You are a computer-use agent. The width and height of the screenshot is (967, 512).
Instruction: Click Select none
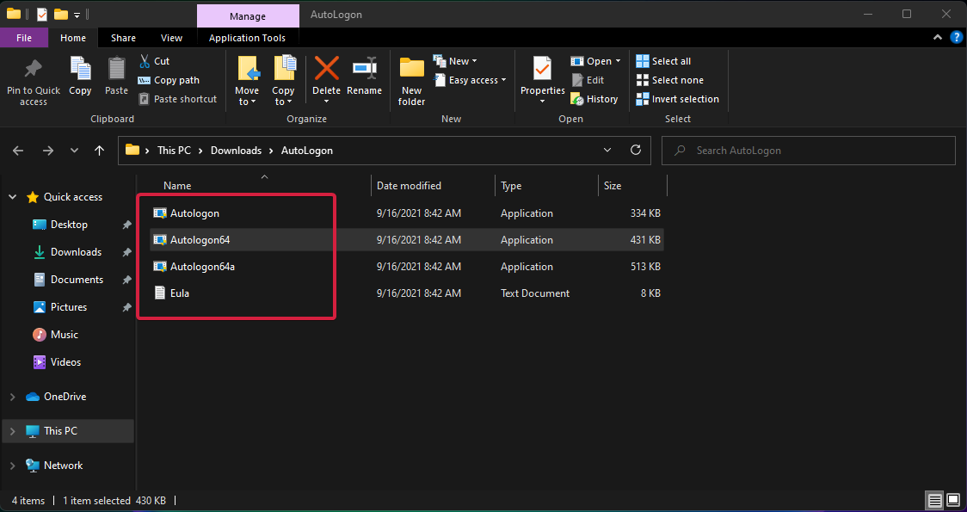click(x=669, y=80)
